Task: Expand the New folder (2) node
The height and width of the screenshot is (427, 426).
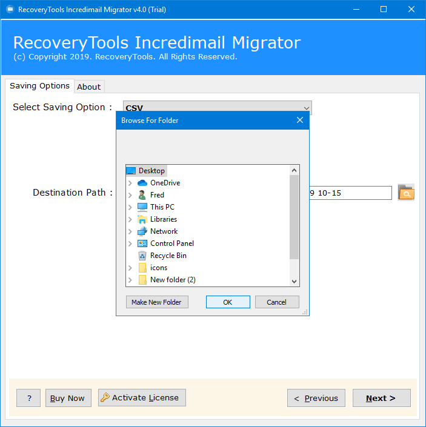Action: [x=130, y=280]
